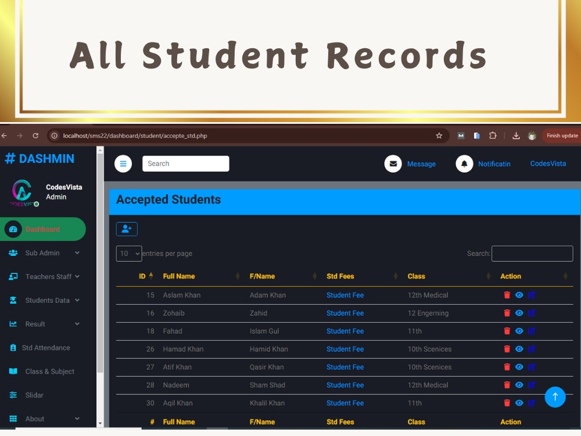The image size is (581, 436).
Task: Click the browser address bar URL
Action: tap(135, 135)
